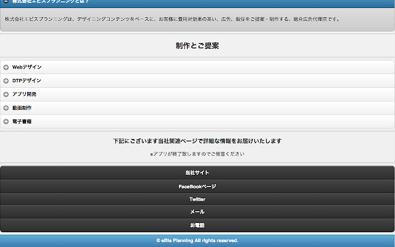Click the plus icon beside DTPデザイン
Screen dimensions: 395x247
click(x=6, y=81)
